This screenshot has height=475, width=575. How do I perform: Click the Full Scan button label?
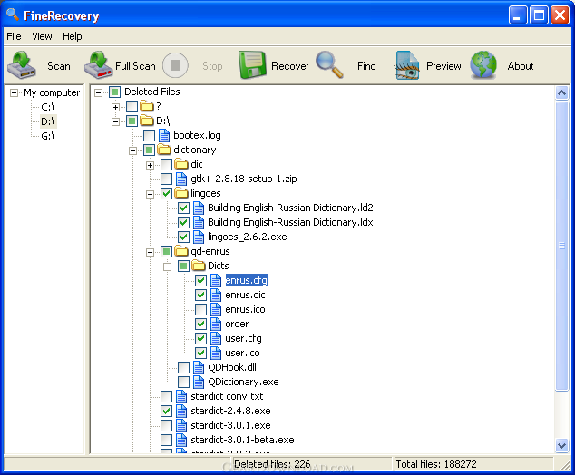(135, 66)
